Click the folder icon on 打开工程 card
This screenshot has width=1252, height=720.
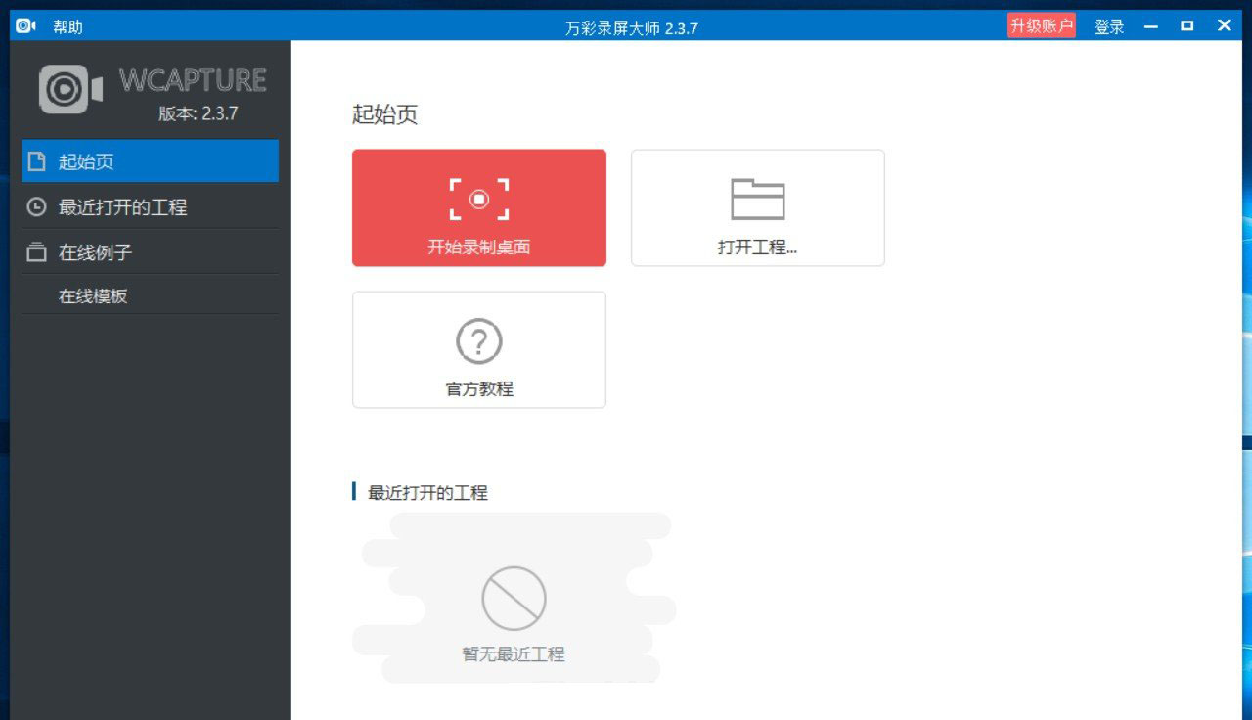click(758, 199)
